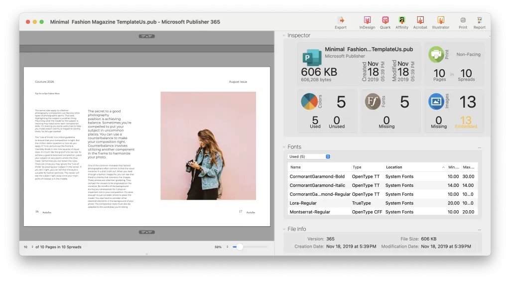Click the 0 Missing images count
The height and width of the screenshot is (281, 510).
click(x=439, y=122)
